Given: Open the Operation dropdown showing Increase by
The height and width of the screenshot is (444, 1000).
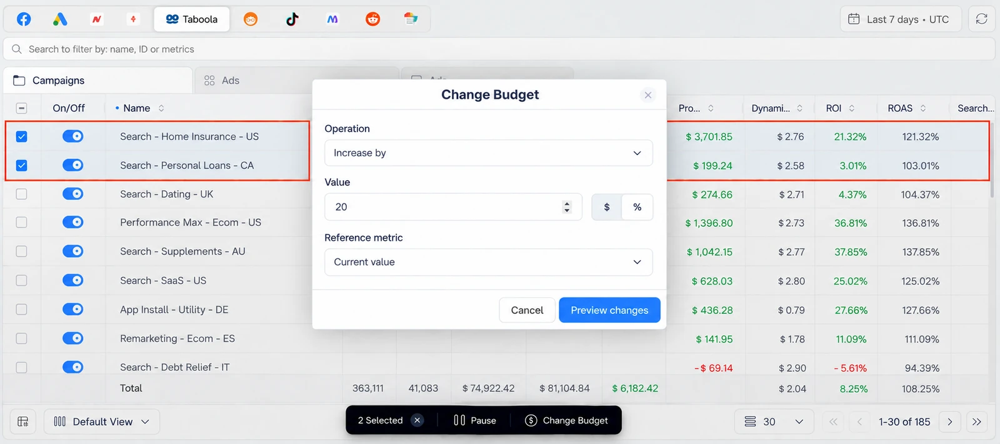Looking at the screenshot, I should [489, 153].
